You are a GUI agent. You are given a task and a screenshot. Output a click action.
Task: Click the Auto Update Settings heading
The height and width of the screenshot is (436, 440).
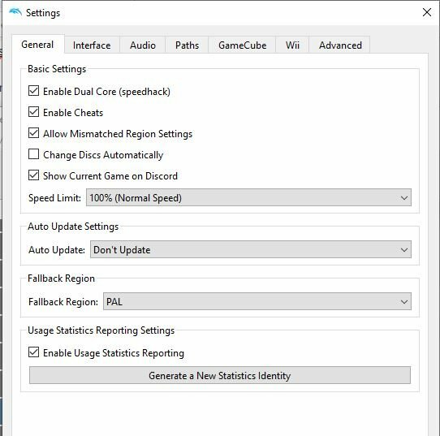[x=73, y=227]
